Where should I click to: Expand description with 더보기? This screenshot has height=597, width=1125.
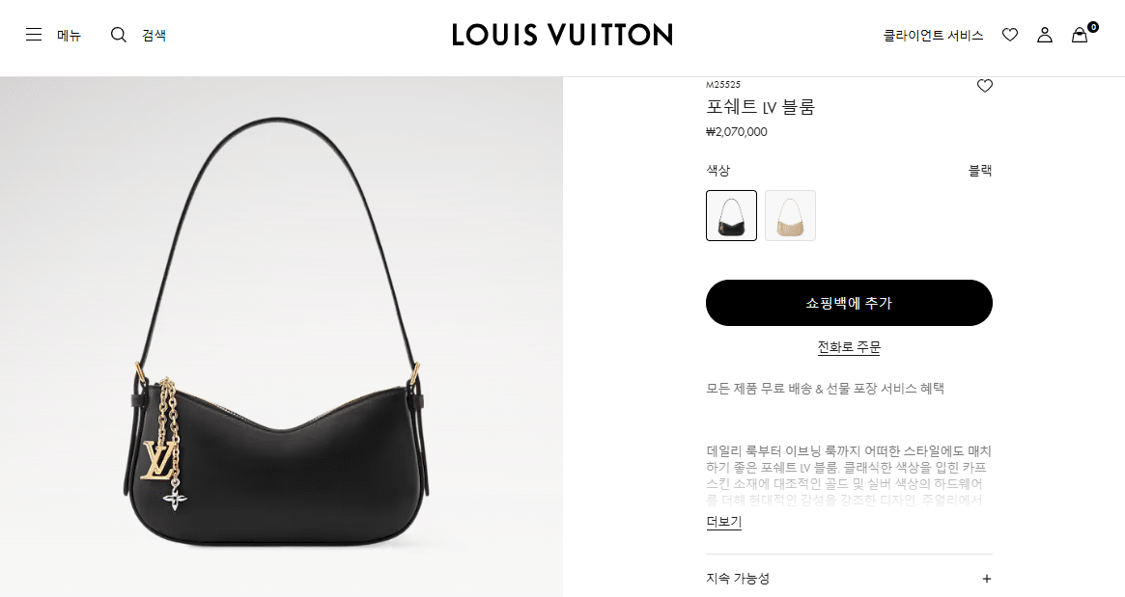(724, 522)
